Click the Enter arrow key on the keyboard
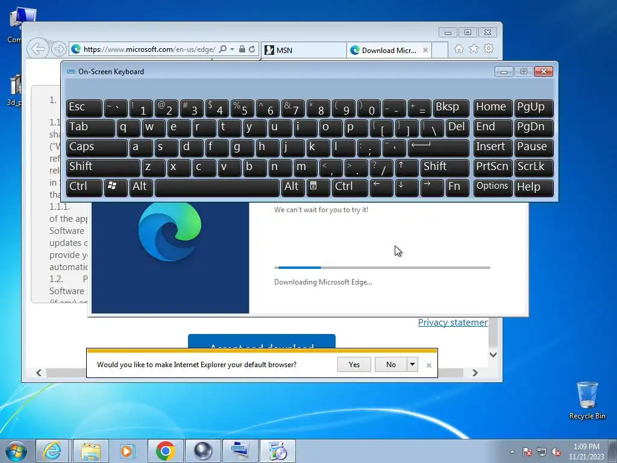Viewport: 617px width, 463px height. [x=439, y=147]
